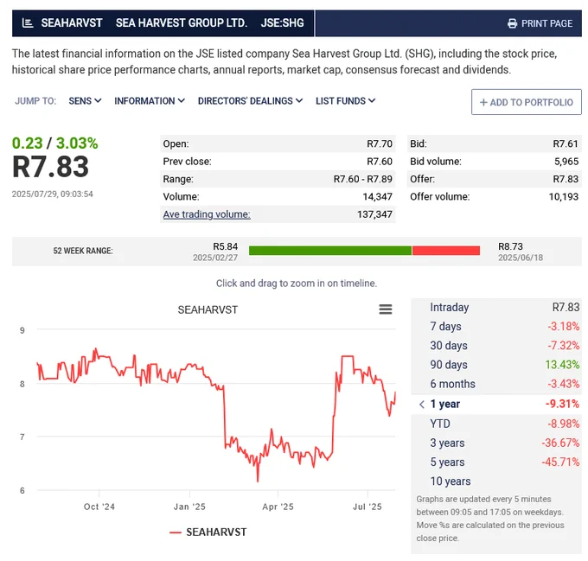Click the Bid value R7.61
Image resolution: width=588 pixels, height=561 pixels.
pyautogui.click(x=566, y=143)
